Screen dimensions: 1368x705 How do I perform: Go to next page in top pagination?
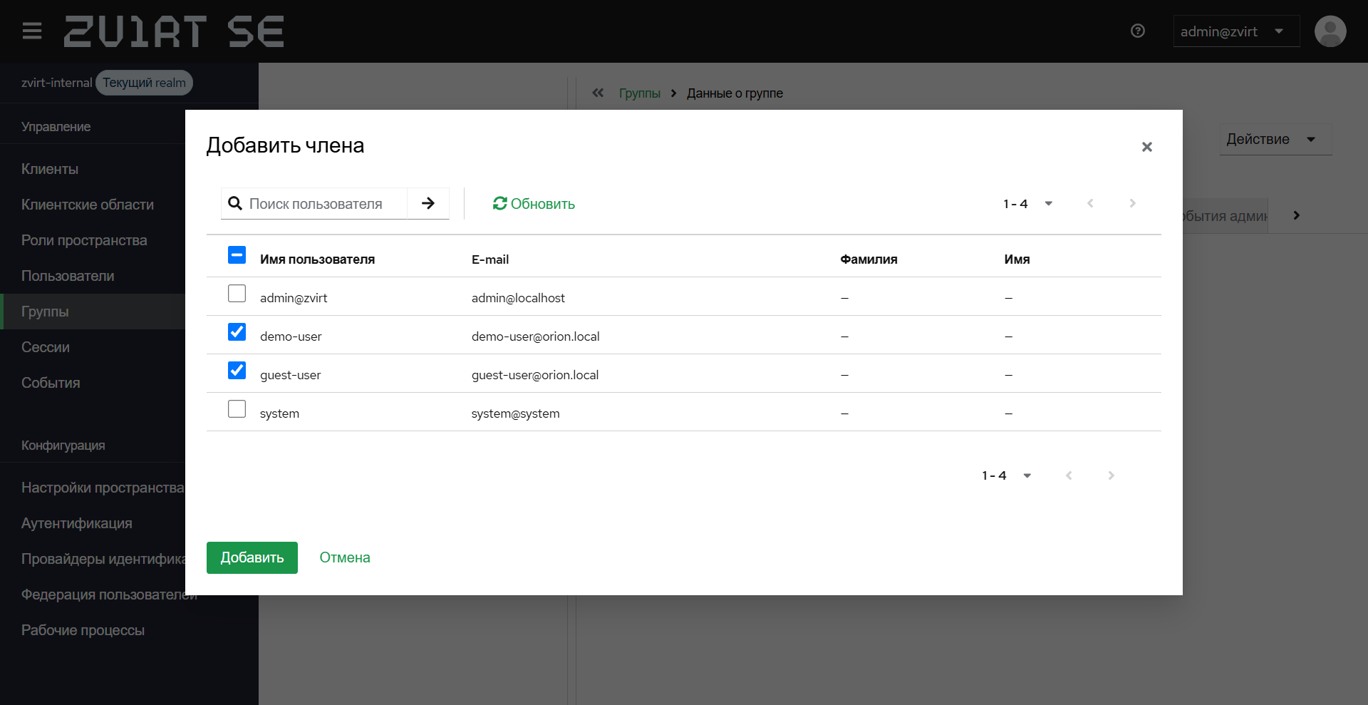coord(1132,204)
